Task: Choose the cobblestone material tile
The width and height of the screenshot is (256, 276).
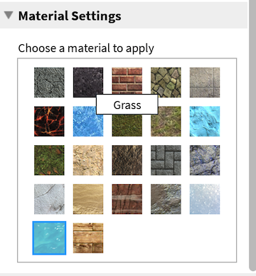Action: click(166, 83)
